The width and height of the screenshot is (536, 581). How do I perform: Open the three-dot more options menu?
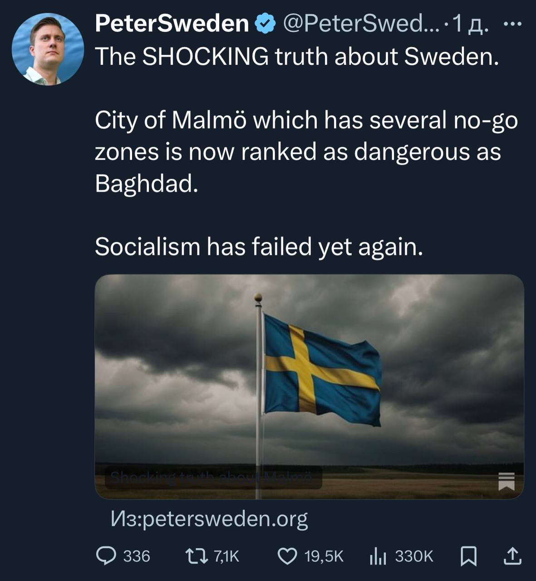(x=513, y=24)
